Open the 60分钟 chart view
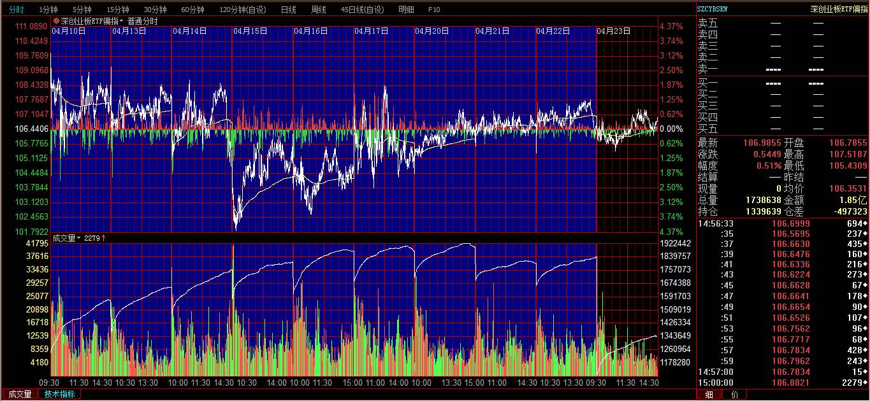Viewport: 870px width, 401px height. [192, 10]
